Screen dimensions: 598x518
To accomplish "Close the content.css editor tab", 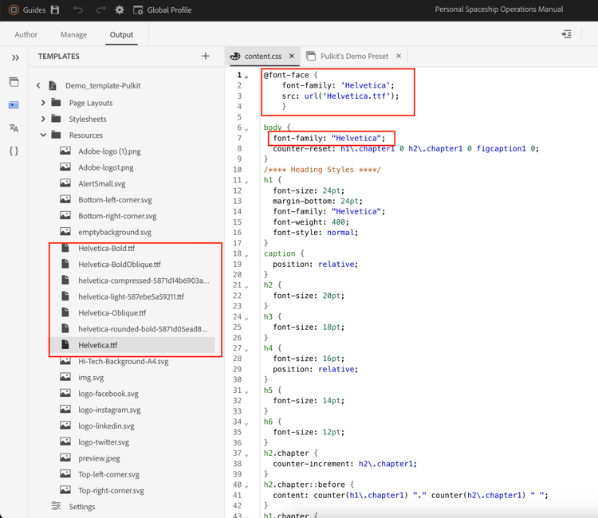I will click(292, 57).
